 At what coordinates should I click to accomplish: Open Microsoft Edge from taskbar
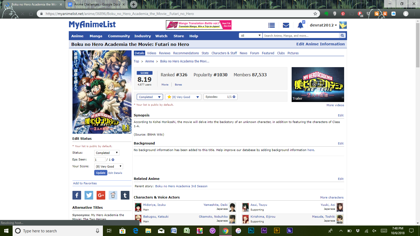135,231
